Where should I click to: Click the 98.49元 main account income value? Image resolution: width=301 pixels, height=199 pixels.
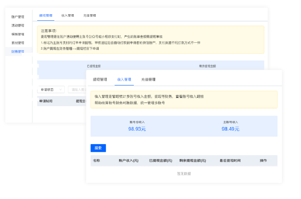[230, 129]
